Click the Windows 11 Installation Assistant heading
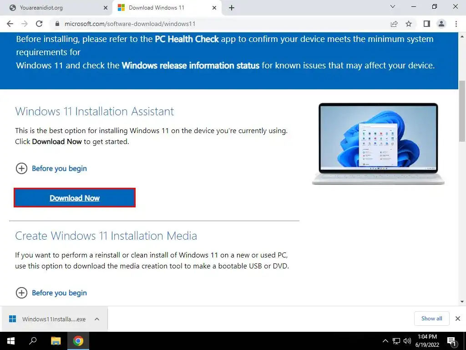This screenshot has height=350, width=466. pyautogui.click(x=95, y=111)
